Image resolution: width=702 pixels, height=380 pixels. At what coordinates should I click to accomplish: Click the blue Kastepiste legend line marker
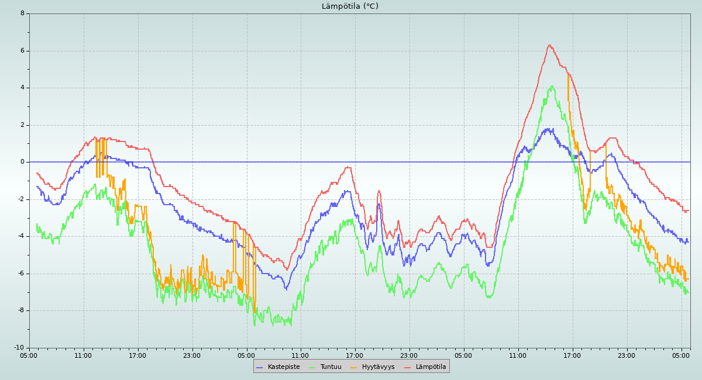pos(260,367)
